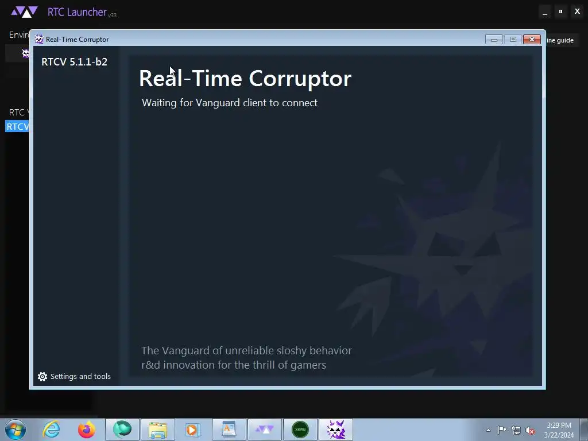The image size is (588, 441).
Task: Close the RTC Launcher window
Action: point(577,11)
